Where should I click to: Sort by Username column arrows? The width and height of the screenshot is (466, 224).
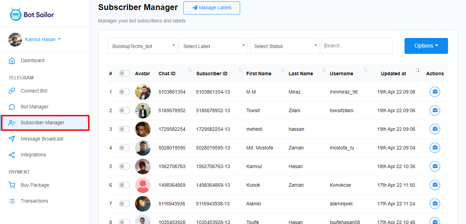pos(365,70)
